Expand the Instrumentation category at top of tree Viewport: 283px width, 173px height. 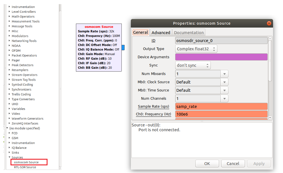[x=9, y=7]
